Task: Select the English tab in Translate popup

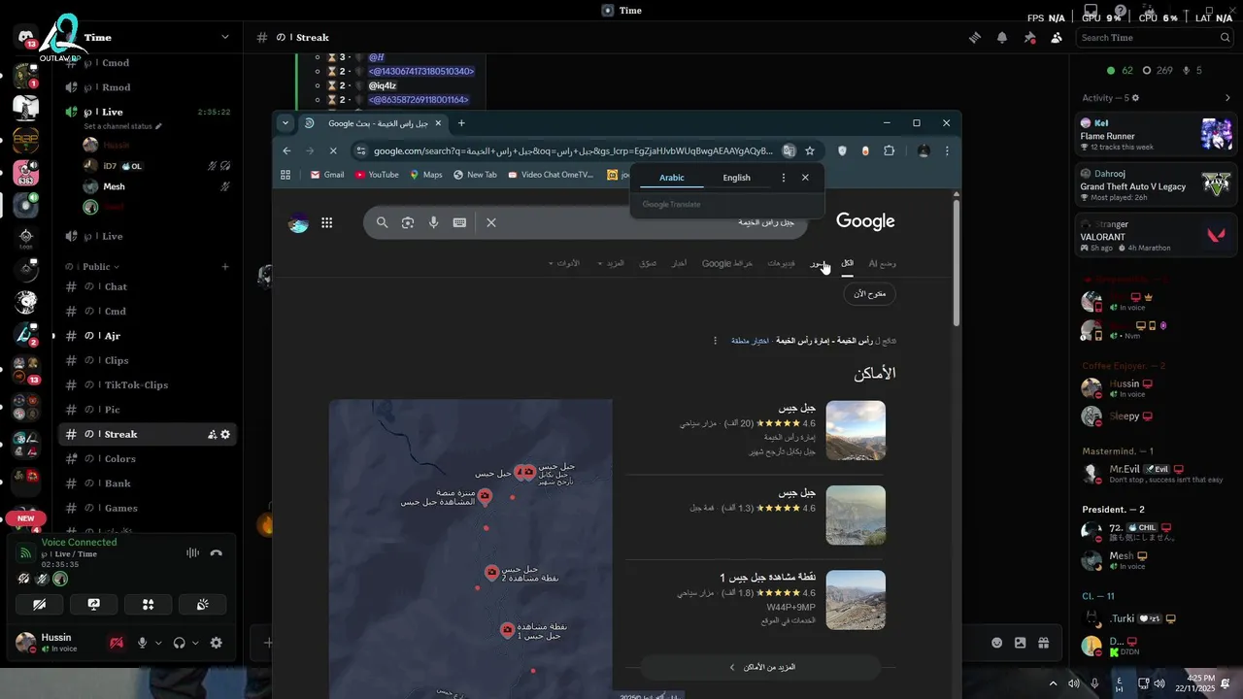Action: click(736, 178)
